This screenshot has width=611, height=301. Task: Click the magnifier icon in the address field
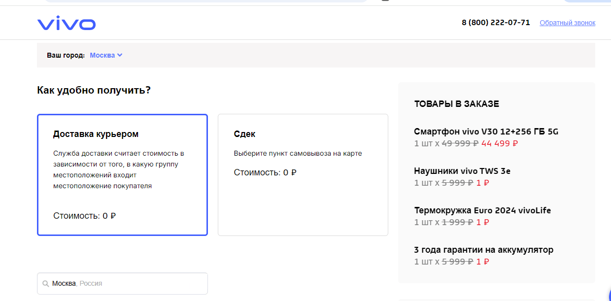tap(46, 284)
